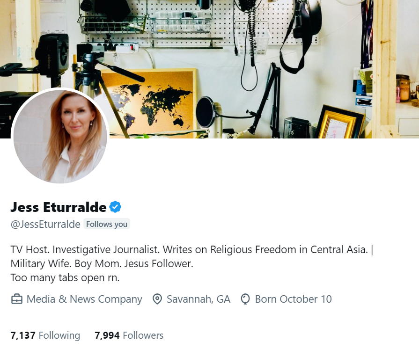This screenshot has width=419, height=349.
Task: Click the Military Wife bio line
Action: (102, 264)
